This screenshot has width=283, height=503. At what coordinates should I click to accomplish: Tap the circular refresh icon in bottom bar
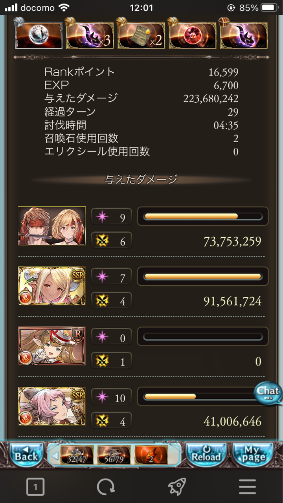[x=106, y=488]
